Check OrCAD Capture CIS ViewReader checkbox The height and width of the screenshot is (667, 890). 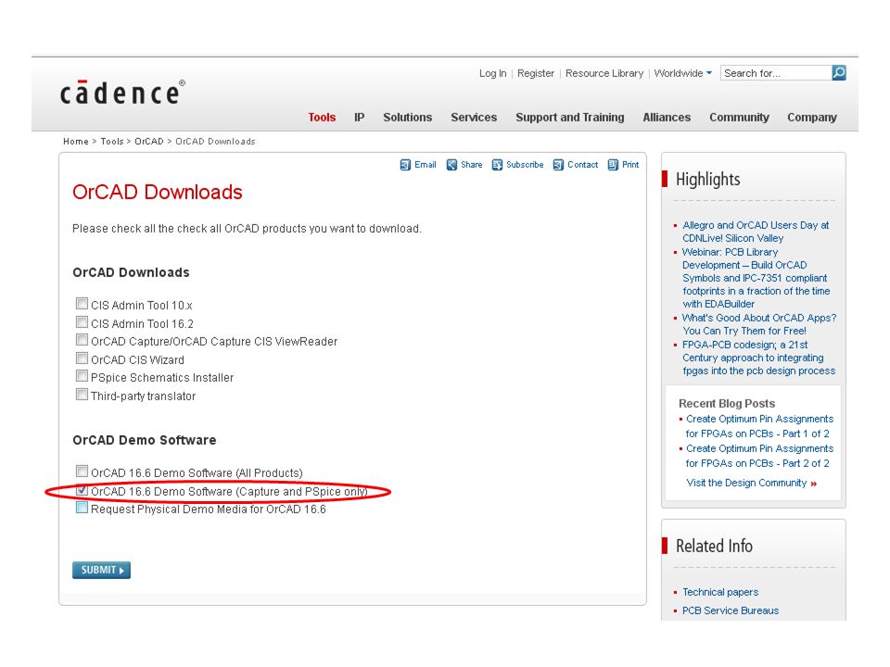pos(82,340)
